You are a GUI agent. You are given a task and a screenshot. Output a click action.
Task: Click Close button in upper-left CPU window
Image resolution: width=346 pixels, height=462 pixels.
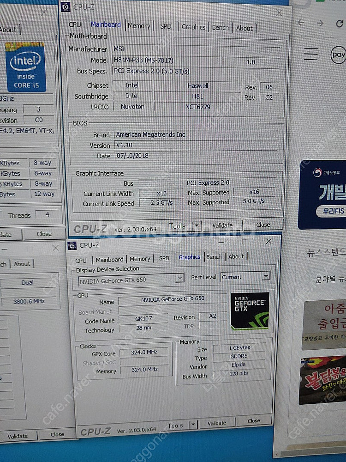[x=44, y=234]
